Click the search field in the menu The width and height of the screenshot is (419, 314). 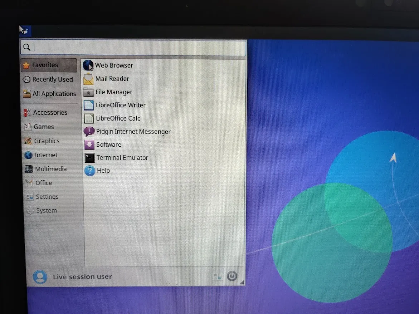point(133,48)
